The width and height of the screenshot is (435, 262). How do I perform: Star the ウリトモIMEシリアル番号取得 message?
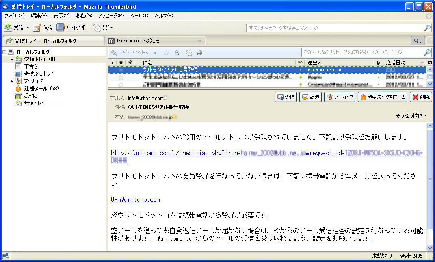[x=121, y=70]
